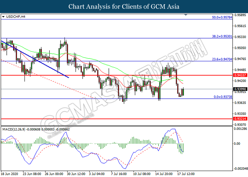Click the chart shift triangle marker
Image resolution: width=248 pixels, height=177 pixels.
186,15
